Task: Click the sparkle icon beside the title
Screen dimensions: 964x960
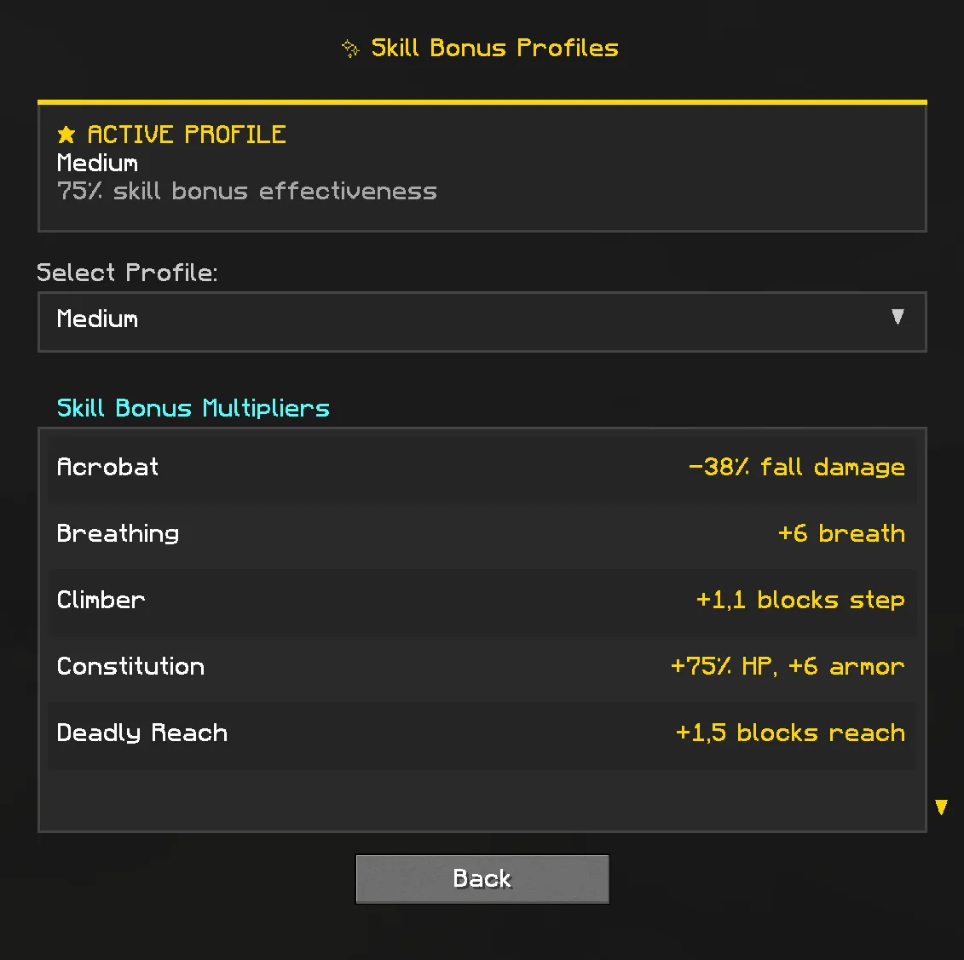Action: click(350, 49)
